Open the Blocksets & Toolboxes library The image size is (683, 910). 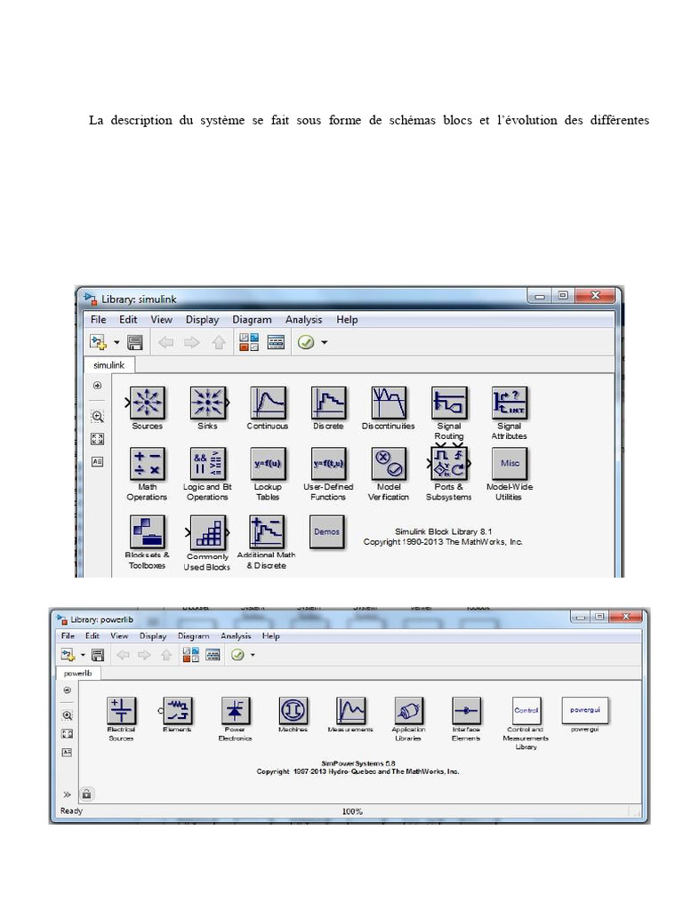(148, 531)
